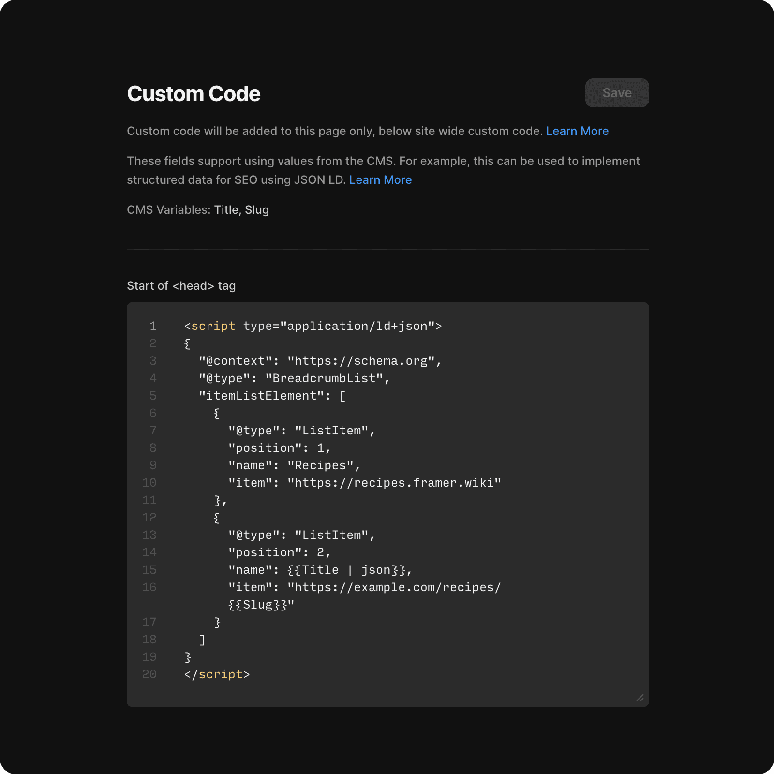
Task: Open Learn More link about site wide custom code
Action: [x=577, y=131]
